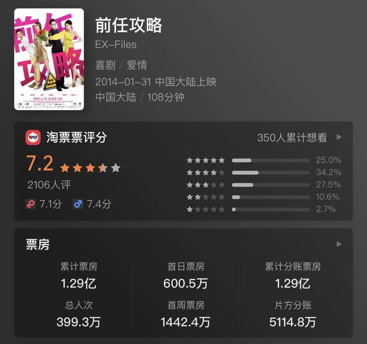Click the 片方分账 5114.8万 value
The height and width of the screenshot is (344, 367).
click(x=292, y=322)
